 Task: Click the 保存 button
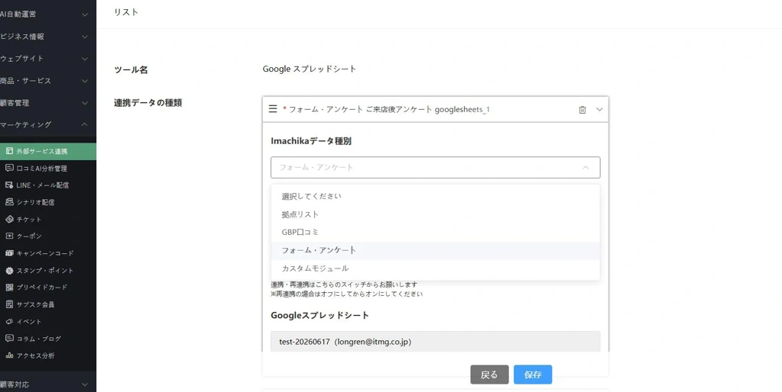[533, 374]
